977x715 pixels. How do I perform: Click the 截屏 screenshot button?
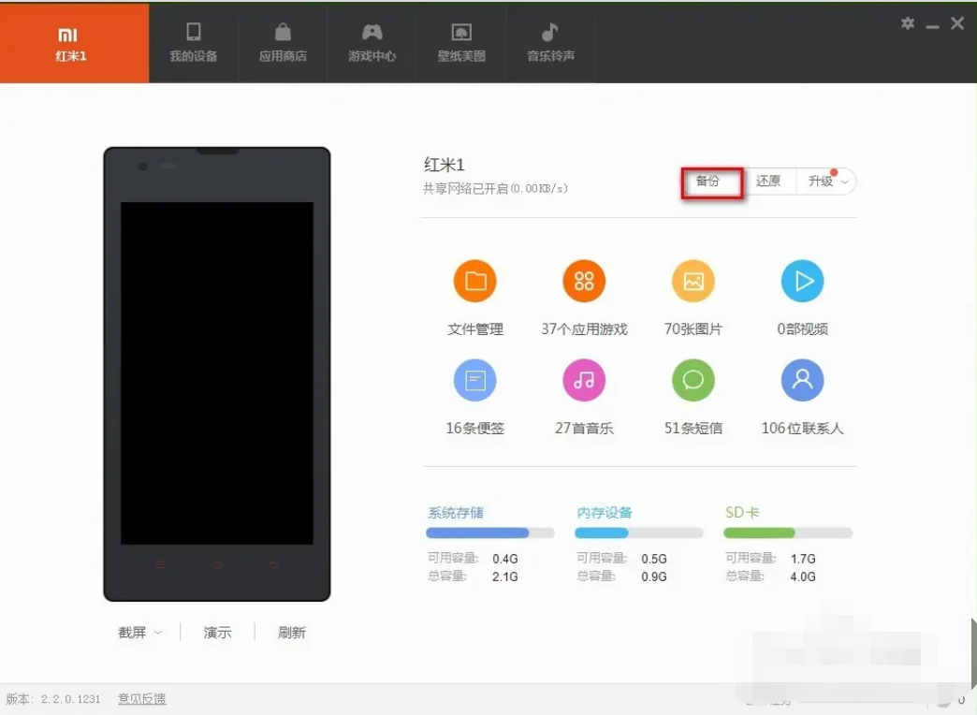pos(131,633)
